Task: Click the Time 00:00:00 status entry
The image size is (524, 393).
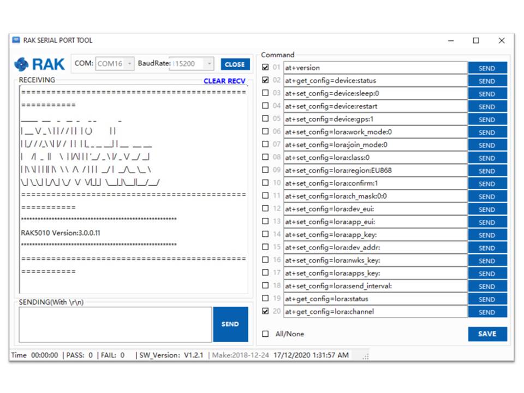Action: coord(34,355)
